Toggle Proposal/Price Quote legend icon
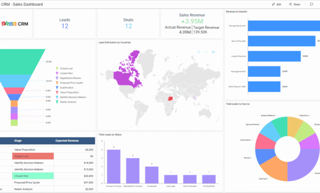 (57, 83)
